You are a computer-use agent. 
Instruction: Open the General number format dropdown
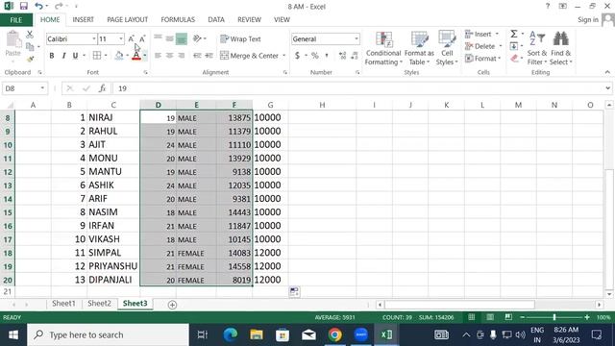[x=357, y=38]
